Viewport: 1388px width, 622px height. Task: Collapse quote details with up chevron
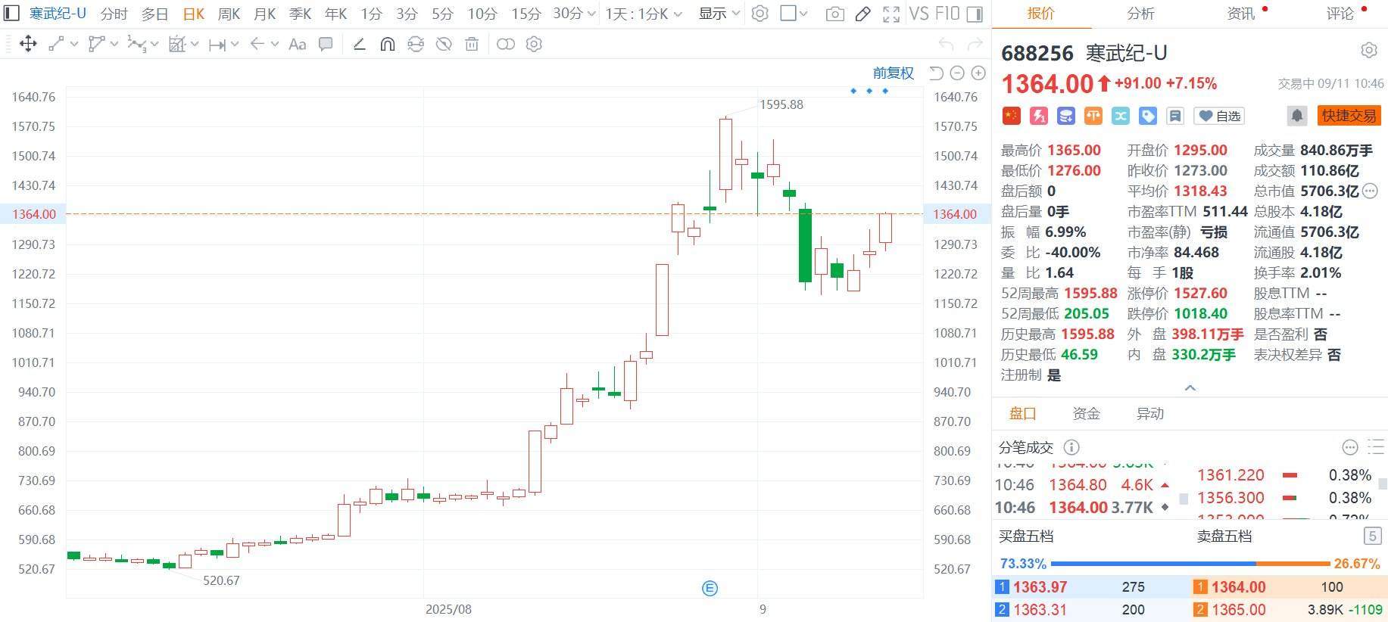(1190, 387)
